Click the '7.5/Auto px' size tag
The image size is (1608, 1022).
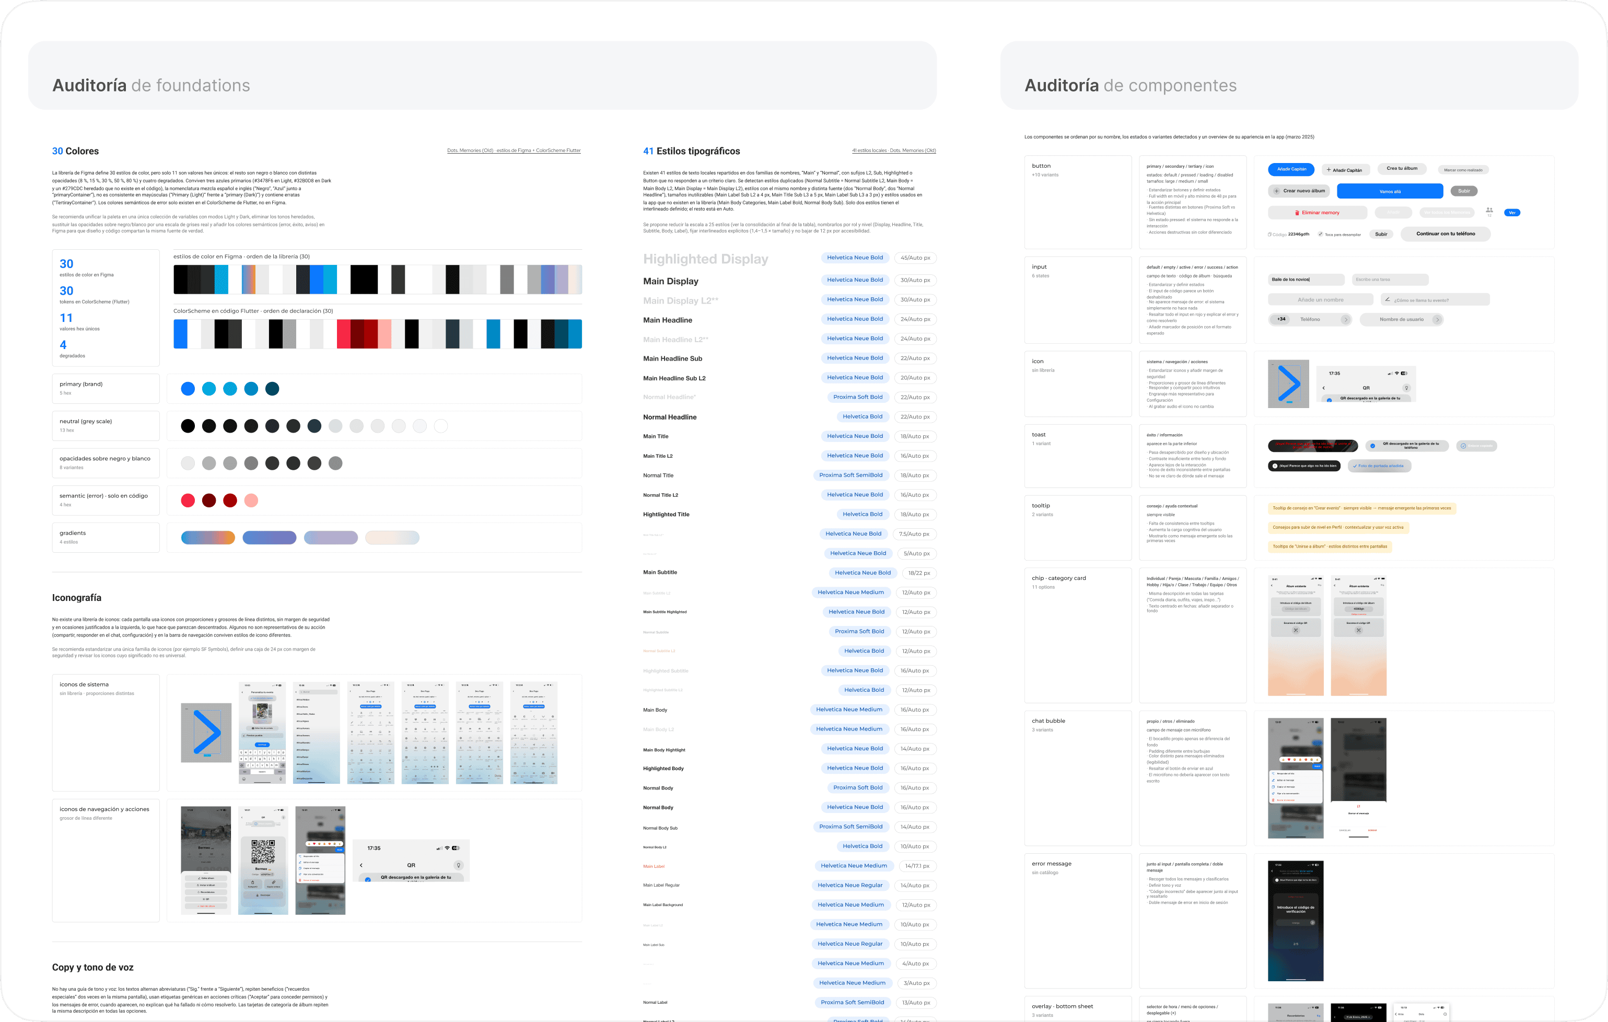tap(914, 535)
